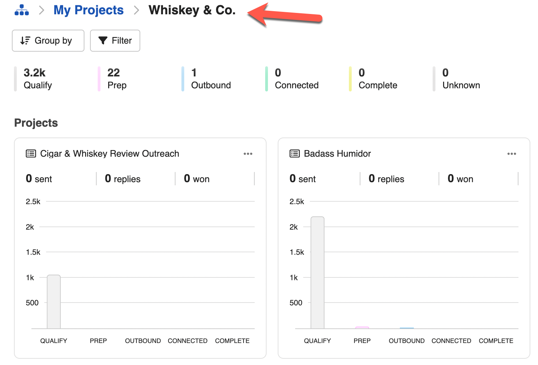
Task: Open the Badass Humidor project title
Action: (337, 154)
